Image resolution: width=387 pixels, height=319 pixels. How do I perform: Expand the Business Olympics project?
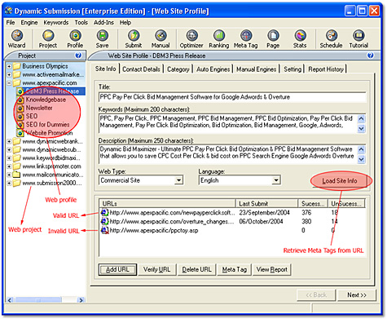[x=9, y=66]
